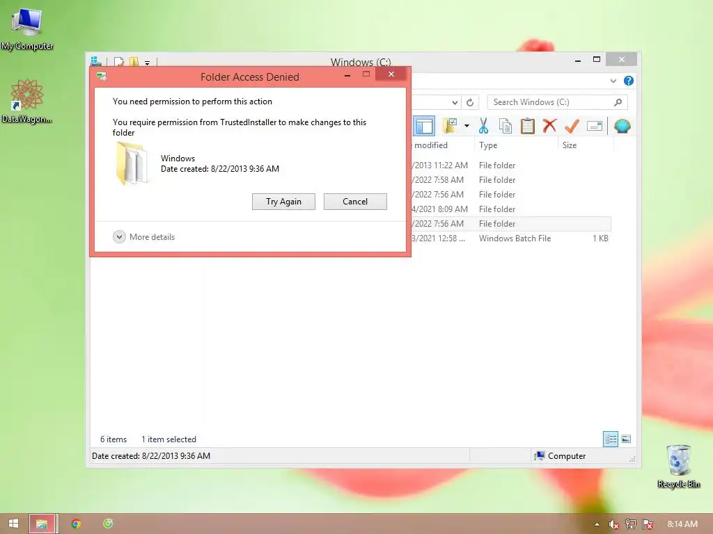Open Properties from the quick access toolbar

(x=119, y=61)
